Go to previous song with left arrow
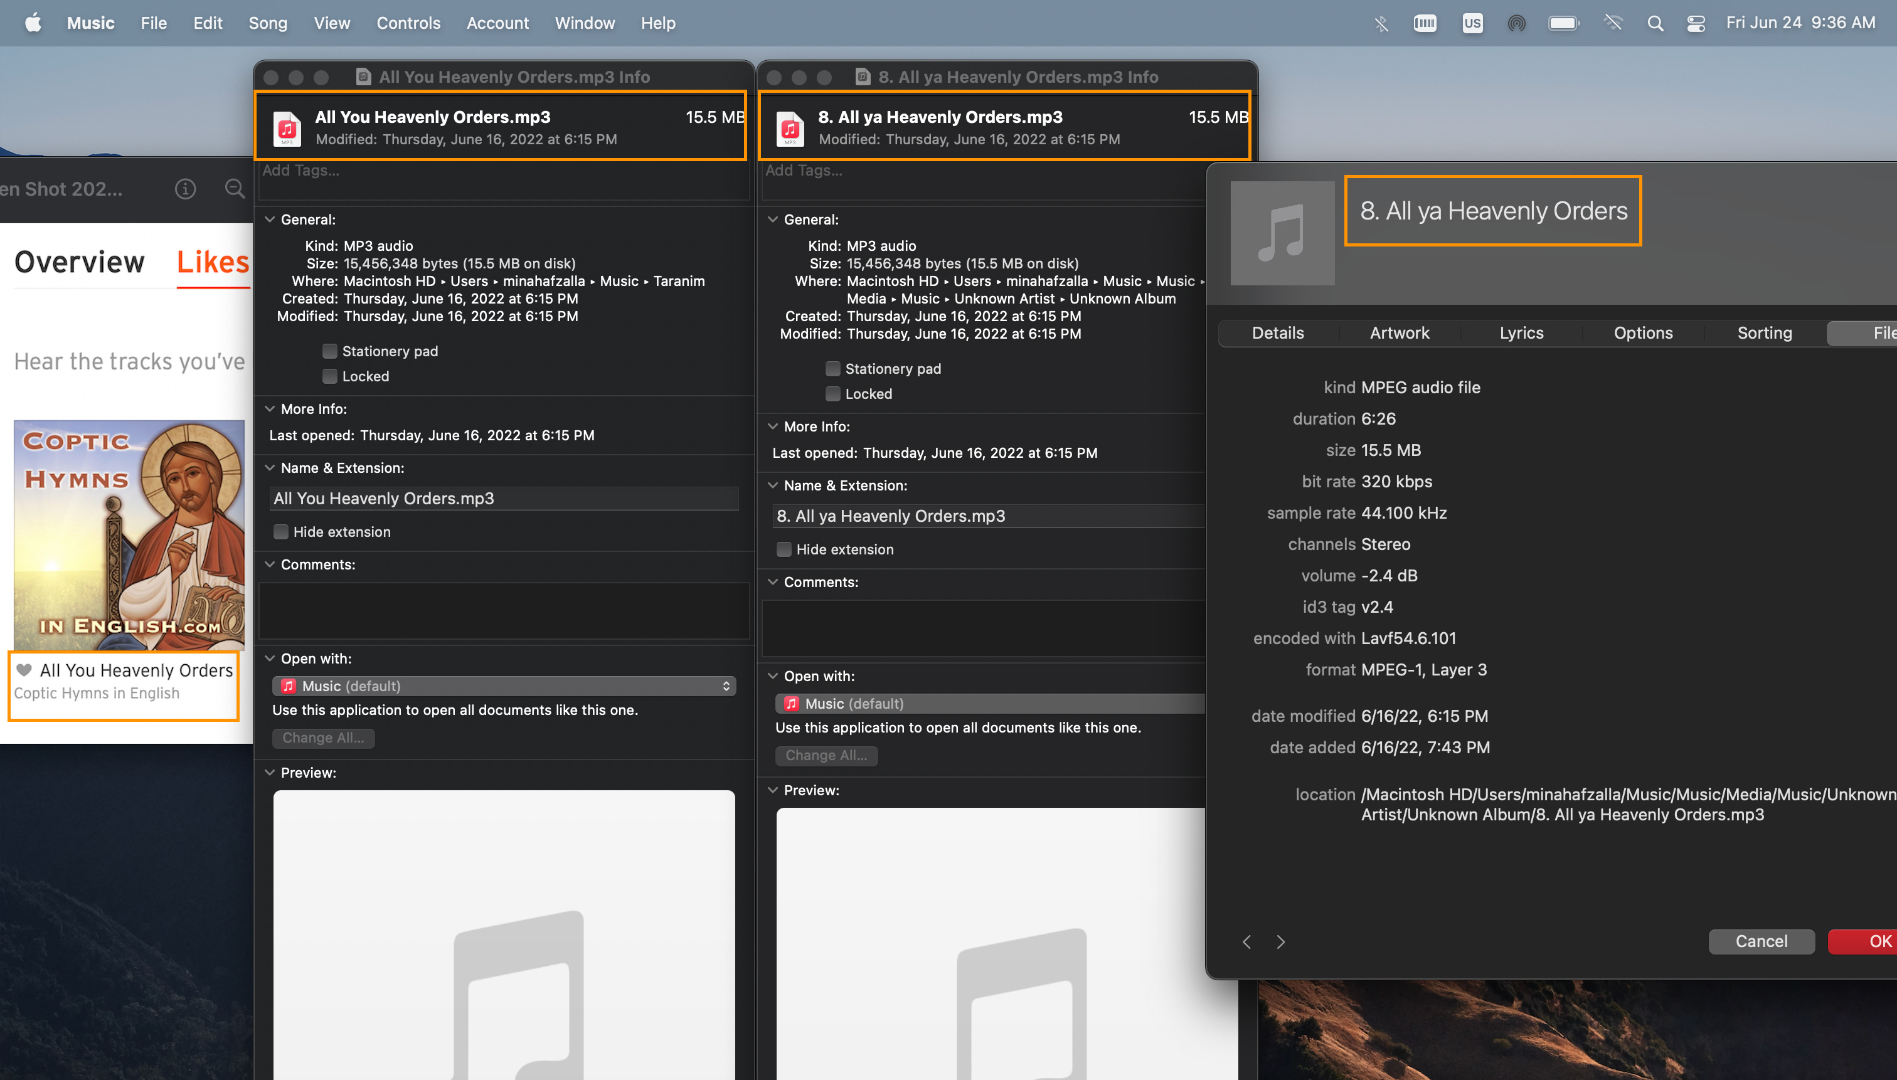The height and width of the screenshot is (1080, 1897). (1246, 941)
